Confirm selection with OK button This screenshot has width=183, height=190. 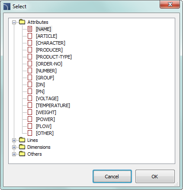(155, 177)
